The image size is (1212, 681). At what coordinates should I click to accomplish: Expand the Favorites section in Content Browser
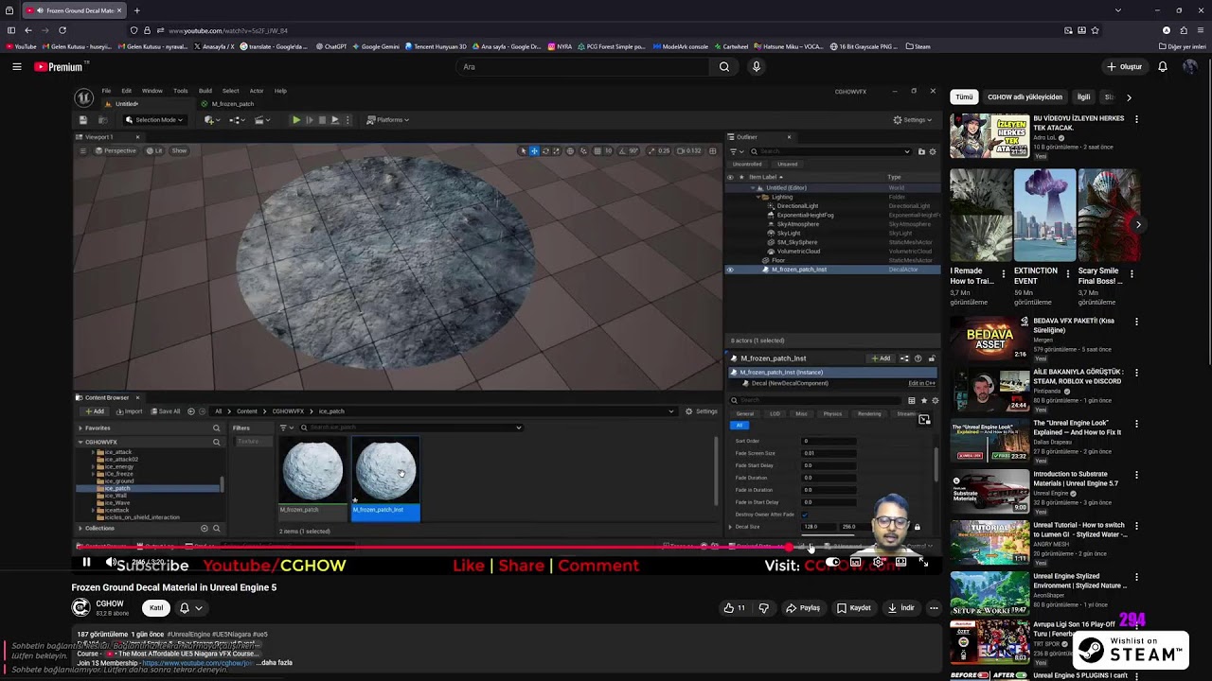point(80,428)
